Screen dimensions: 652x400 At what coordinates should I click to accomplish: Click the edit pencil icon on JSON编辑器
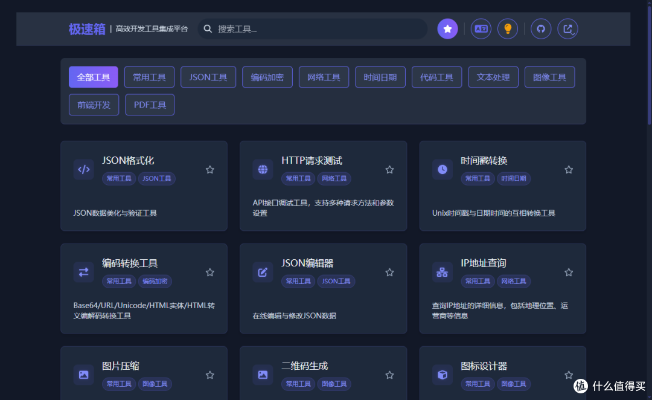tap(263, 273)
